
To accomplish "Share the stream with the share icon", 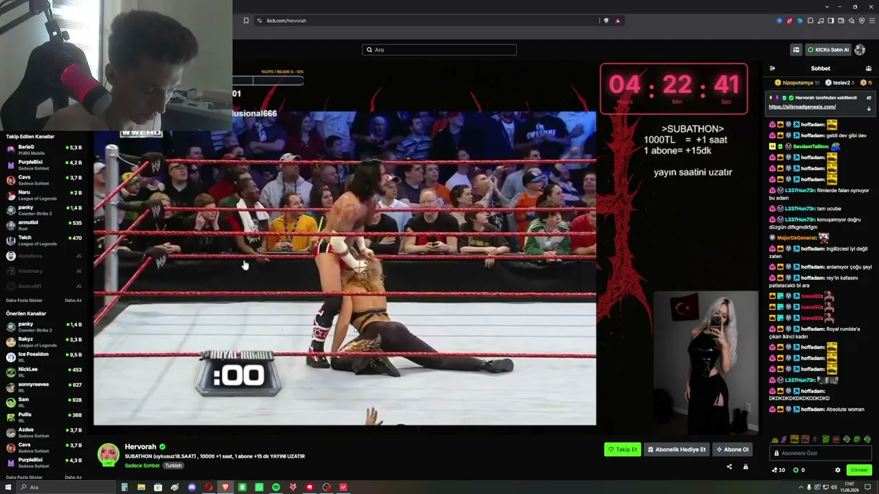I will coord(729,467).
